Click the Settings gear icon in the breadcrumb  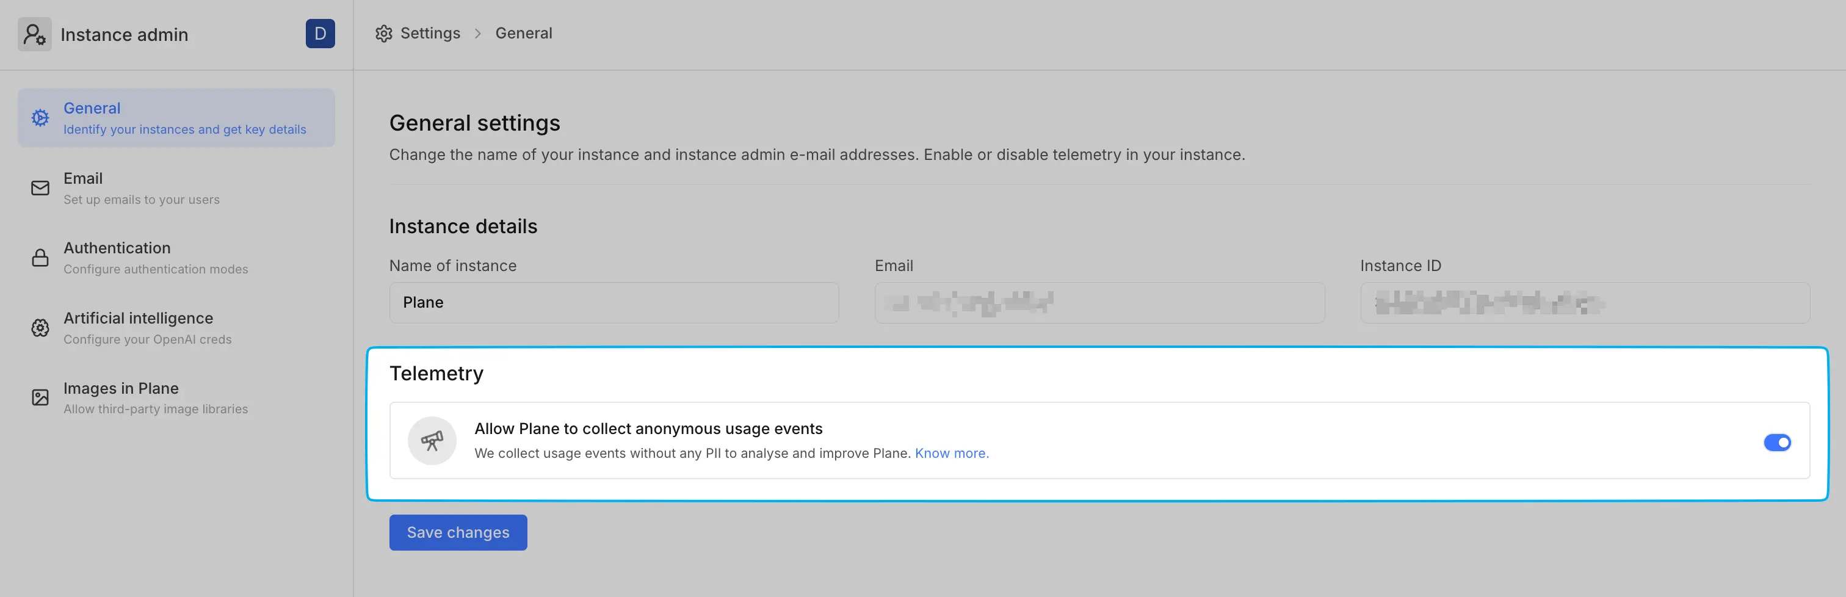pyautogui.click(x=384, y=33)
